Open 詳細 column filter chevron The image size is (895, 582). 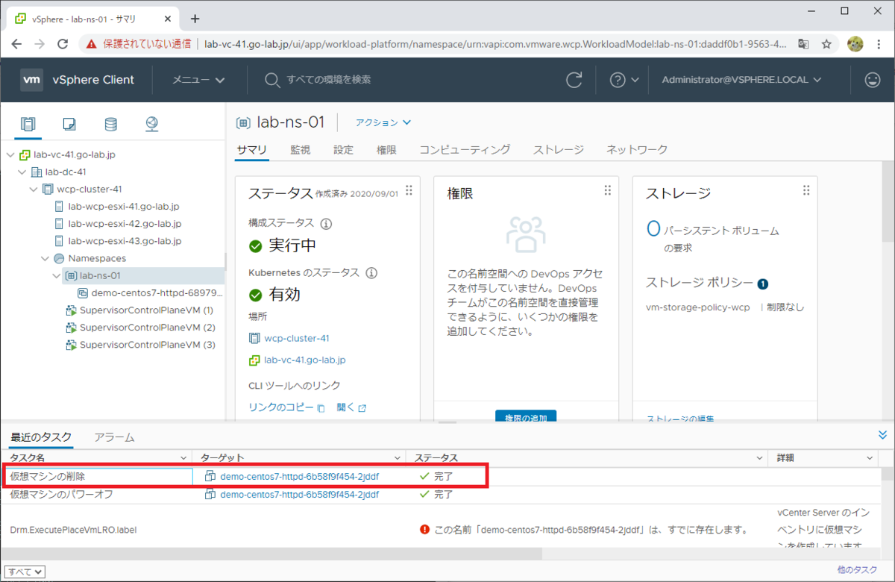click(x=870, y=457)
